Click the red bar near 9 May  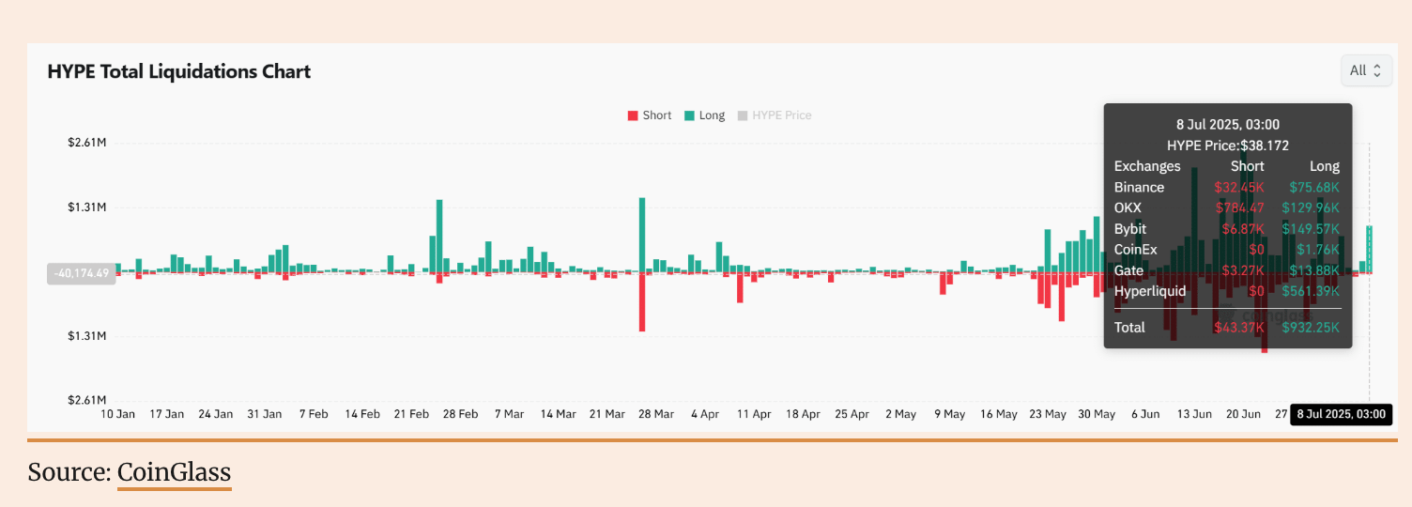click(943, 284)
